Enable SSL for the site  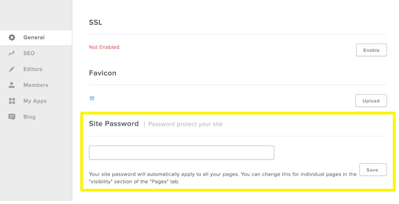click(371, 50)
